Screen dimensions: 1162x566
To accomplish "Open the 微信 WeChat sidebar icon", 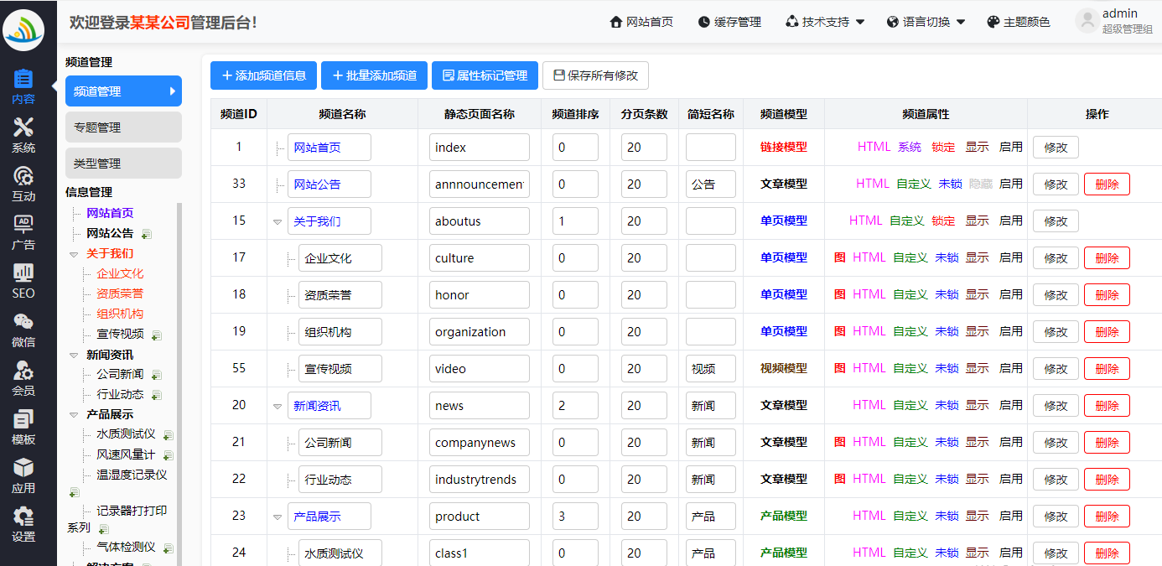I will (x=23, y=330).
